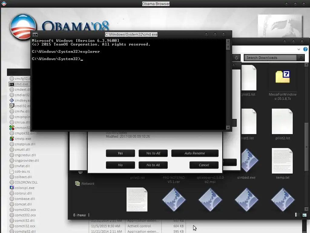310x233 pixels.
Task: Expand the explorer ribbon chevron
Action: click(299, 49)
